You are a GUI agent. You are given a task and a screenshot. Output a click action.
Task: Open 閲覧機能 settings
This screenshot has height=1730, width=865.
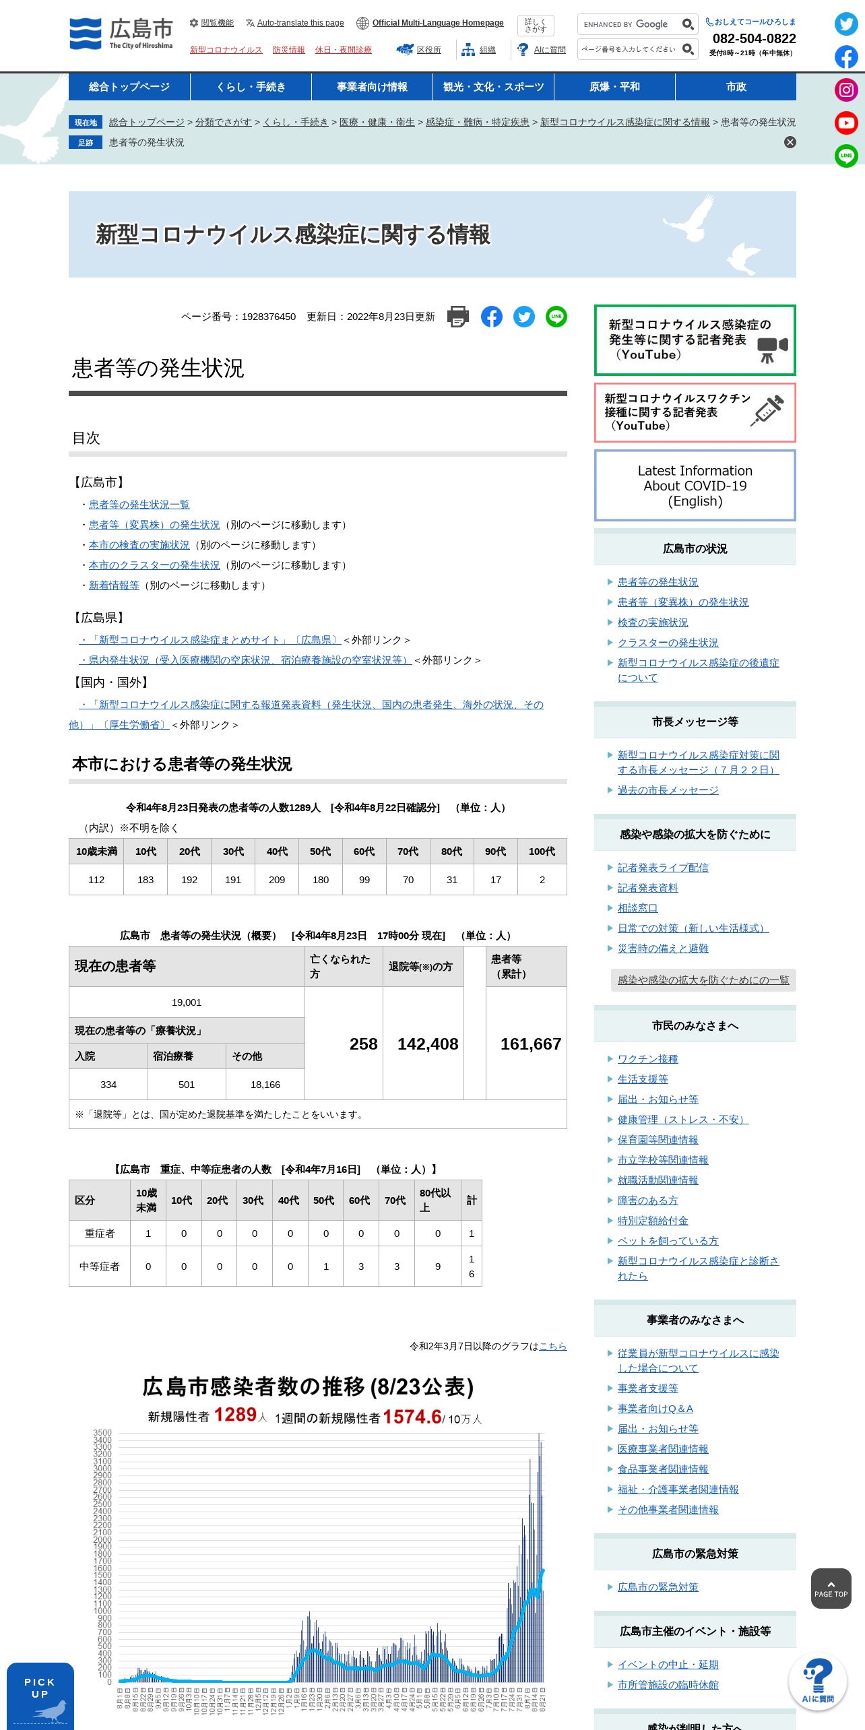[212, 23]
